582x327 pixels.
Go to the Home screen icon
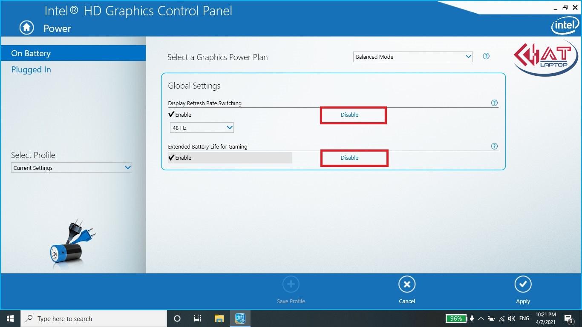click(x=26, y=28)
